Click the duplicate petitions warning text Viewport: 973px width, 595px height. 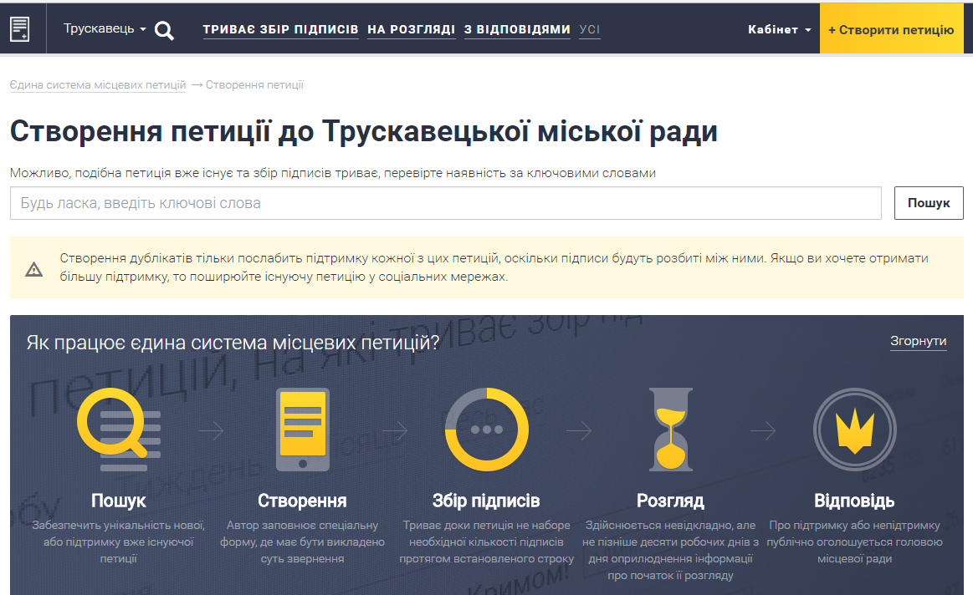[494, 267]
